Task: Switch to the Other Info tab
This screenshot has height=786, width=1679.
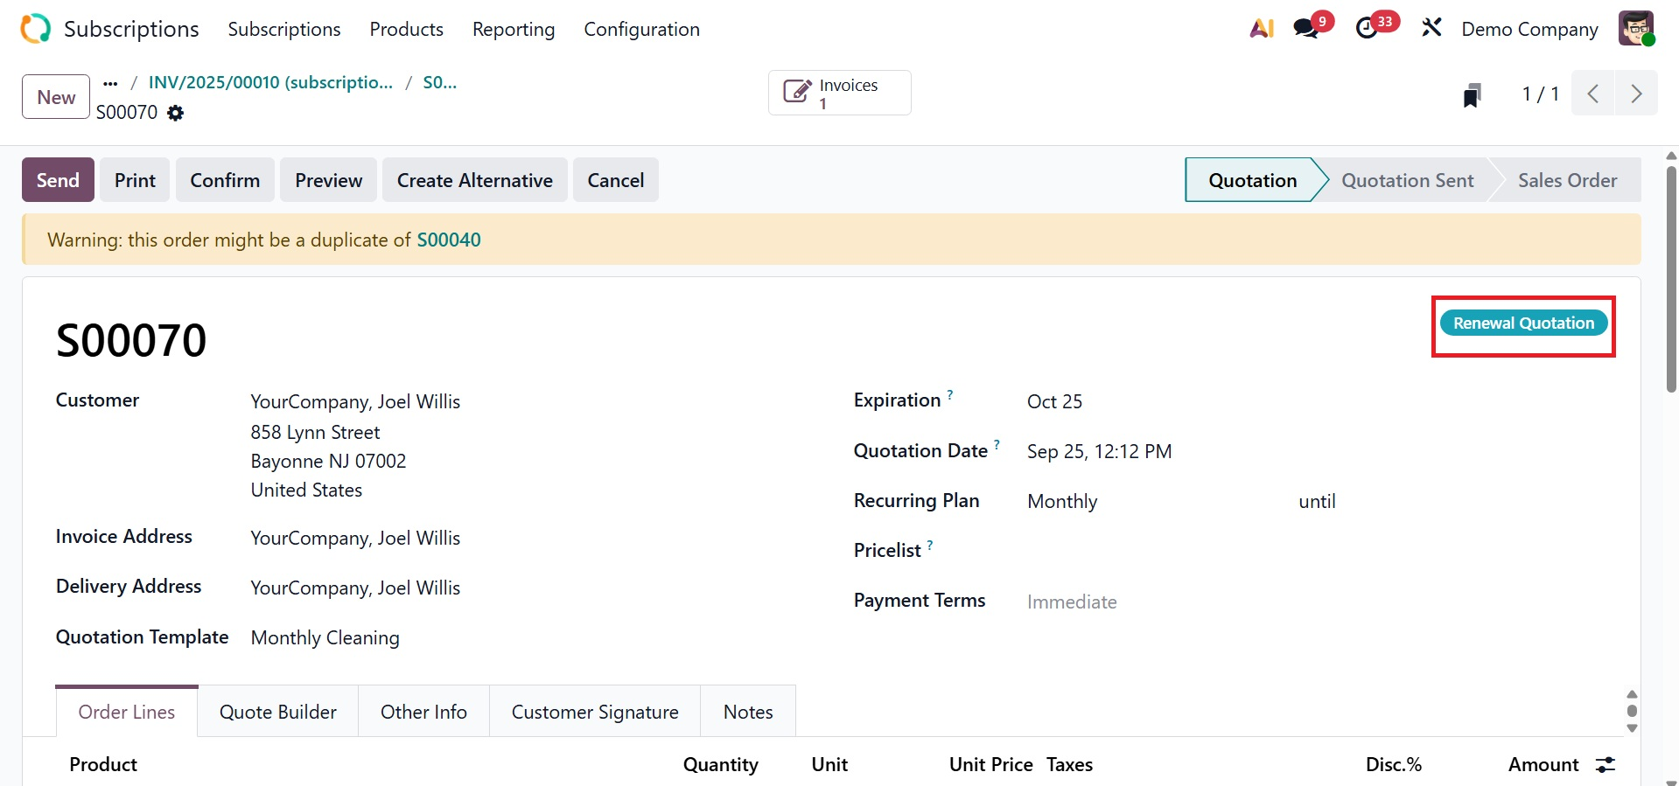Action: (423, 713)
